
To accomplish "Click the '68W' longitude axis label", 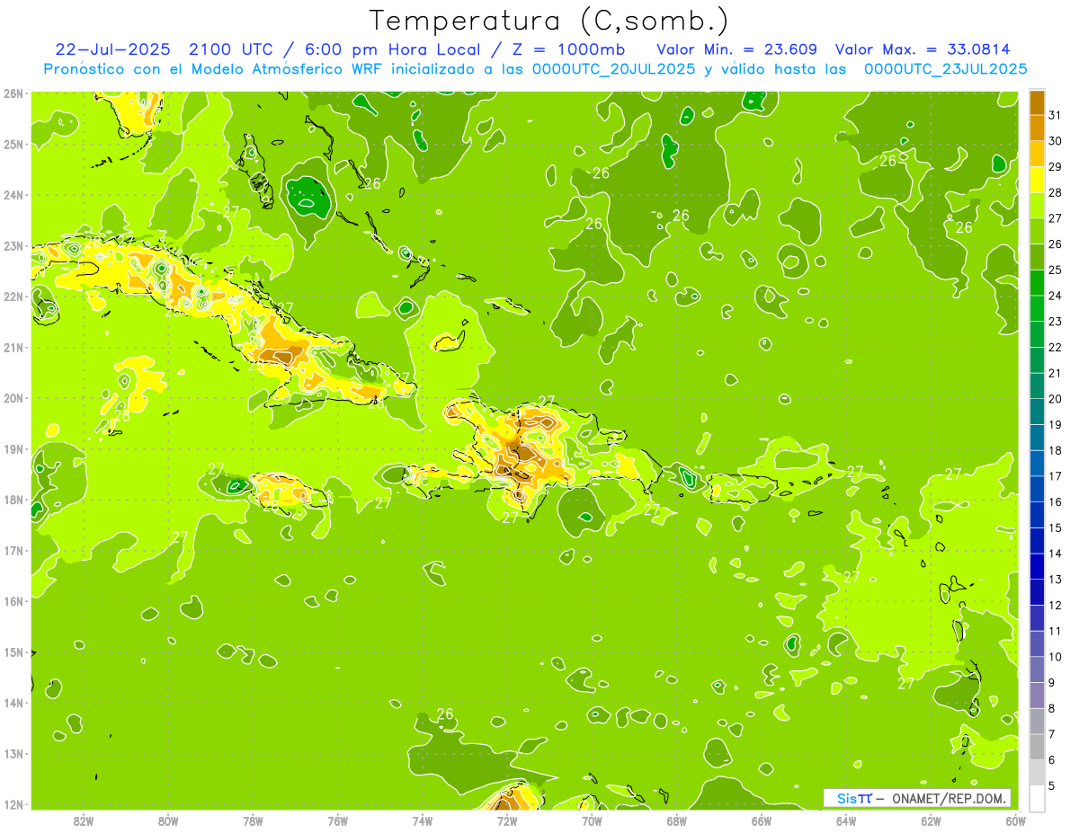I will [676, 820].
